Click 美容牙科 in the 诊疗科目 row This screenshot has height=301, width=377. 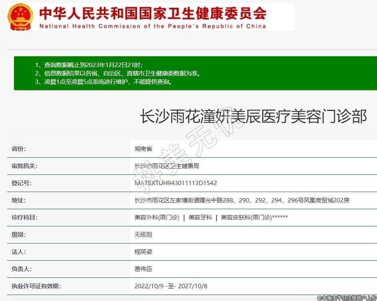[200, 218]
